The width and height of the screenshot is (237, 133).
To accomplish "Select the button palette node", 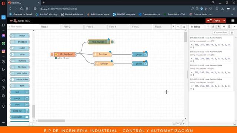I will coord(20,35).
